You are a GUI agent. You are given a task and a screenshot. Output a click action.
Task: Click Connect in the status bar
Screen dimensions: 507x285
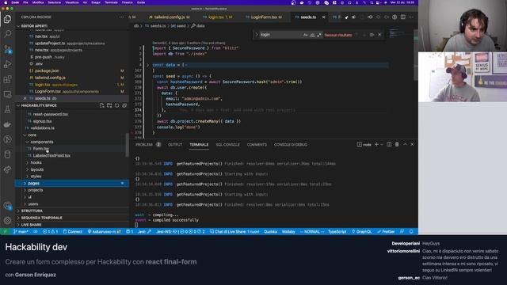[x=73, y=231]
